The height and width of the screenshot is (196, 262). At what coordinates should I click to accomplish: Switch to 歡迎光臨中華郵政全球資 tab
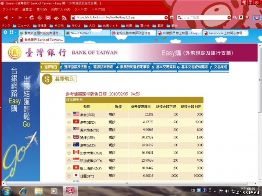click(133, 33)
